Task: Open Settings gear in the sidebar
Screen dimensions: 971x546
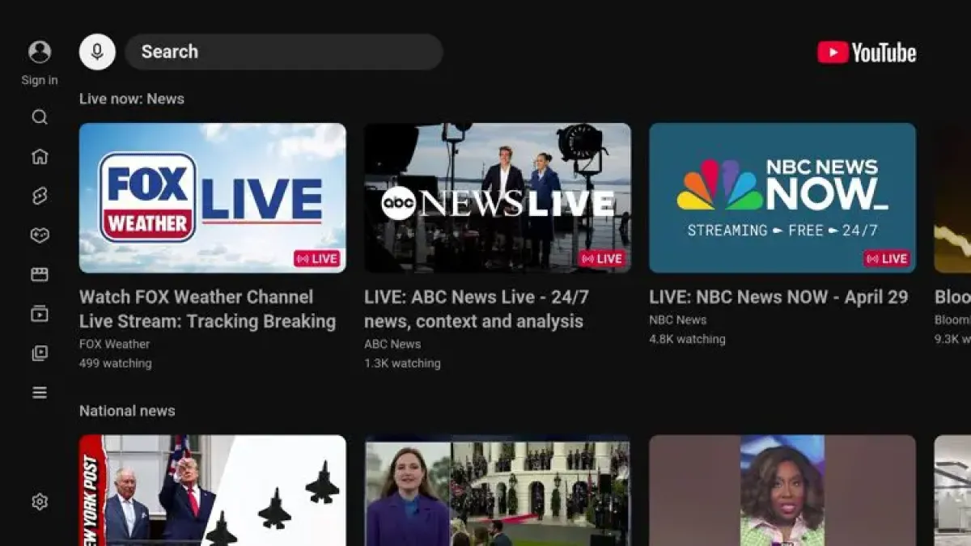Action: click(x=40, y=502)
